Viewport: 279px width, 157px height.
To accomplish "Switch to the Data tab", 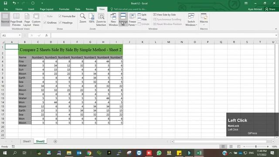I will (78, 9).
